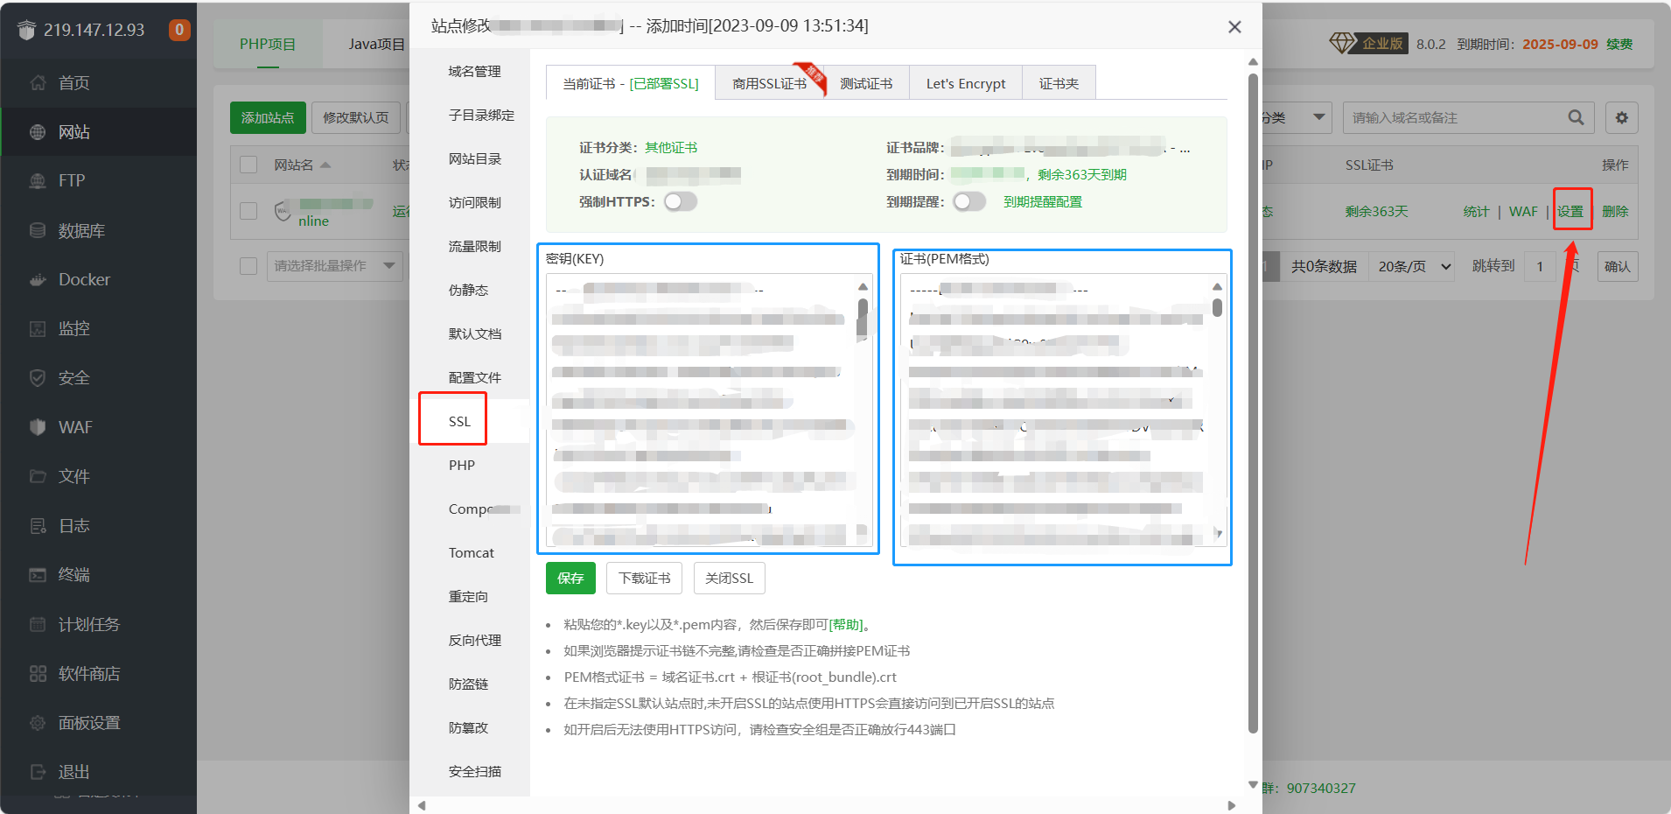Open the FTP icon in sidebar
The width and height of the screenshot is (1671, 814).
(x=38, y=181)
